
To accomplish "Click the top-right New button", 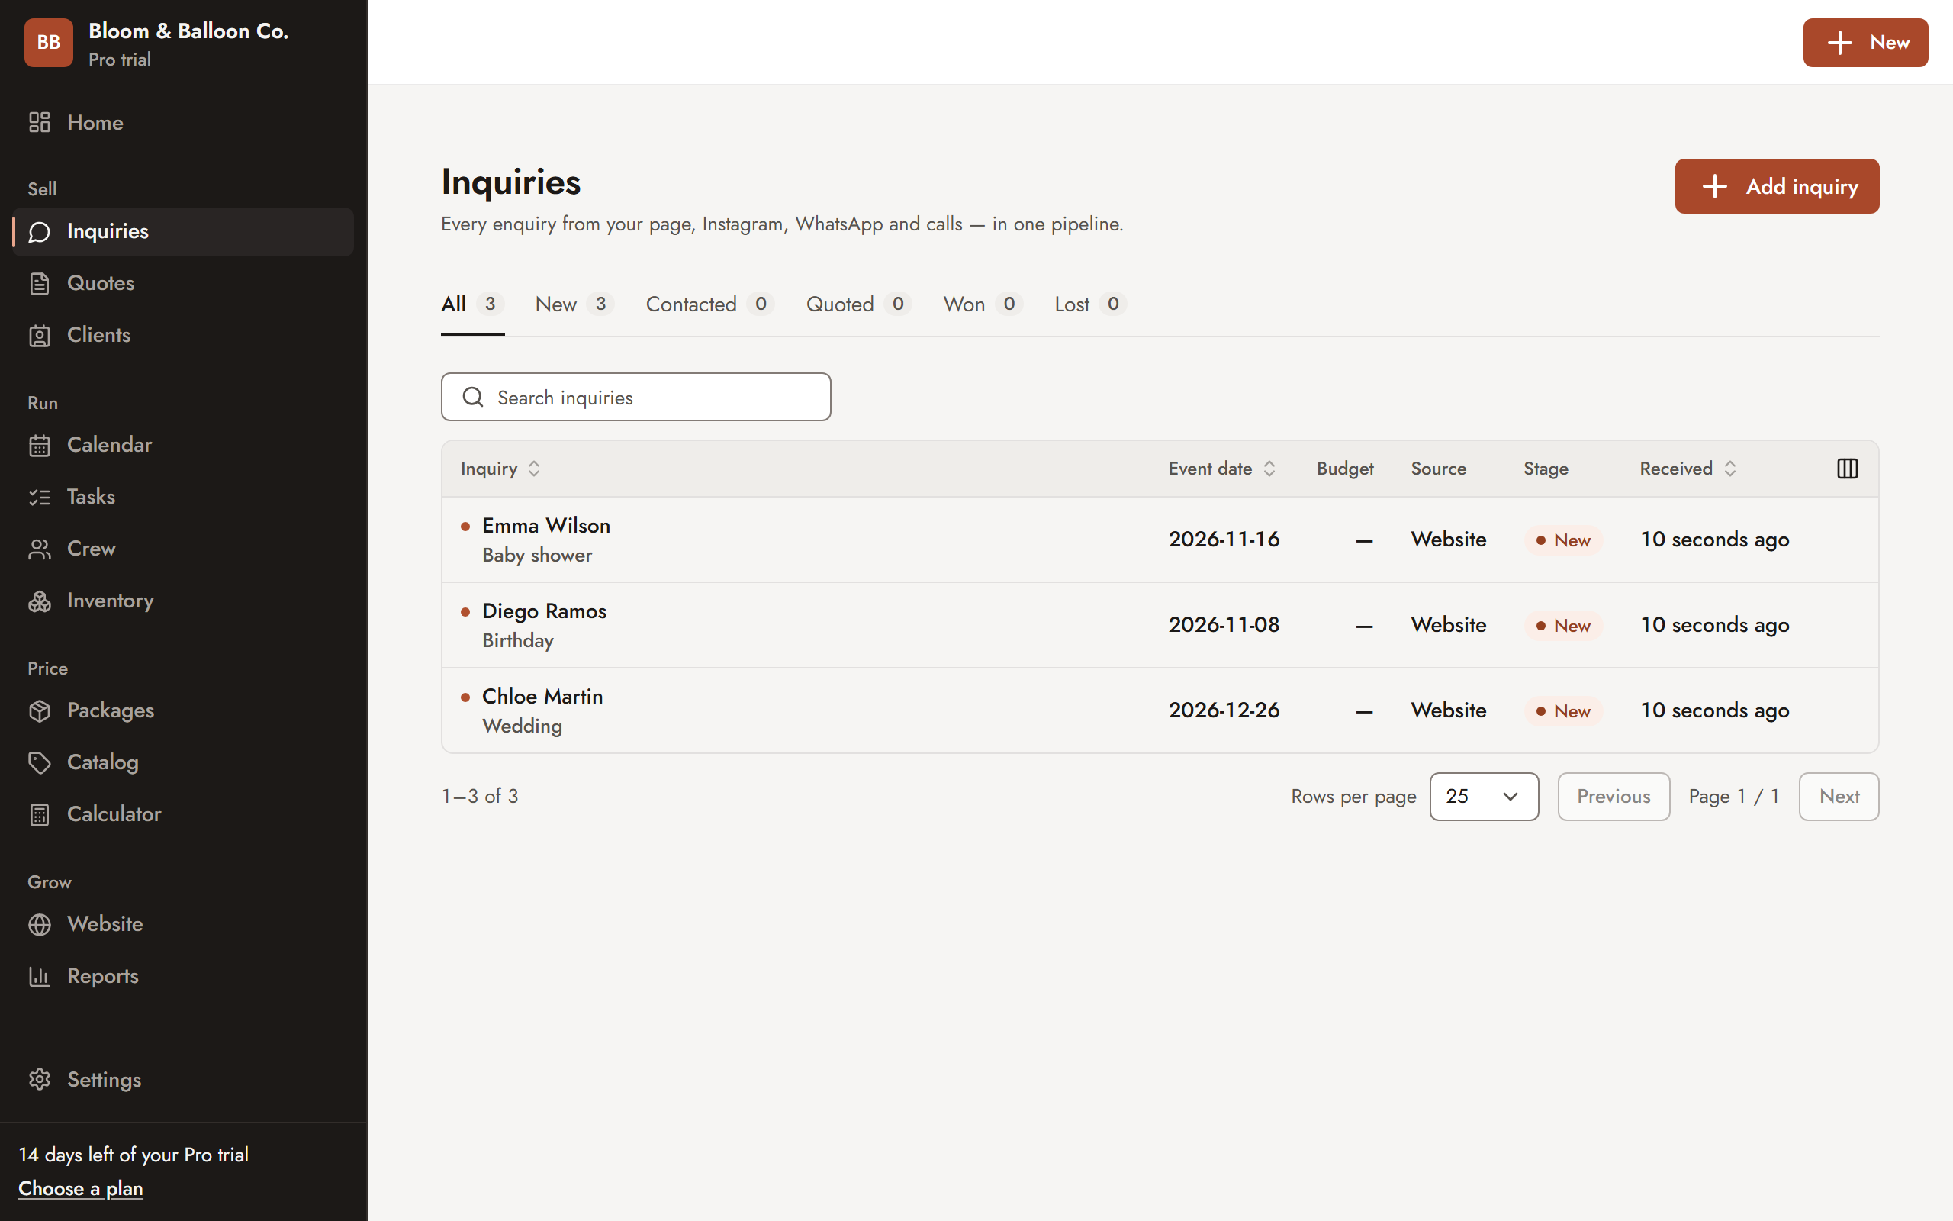I will (1865, 43).
